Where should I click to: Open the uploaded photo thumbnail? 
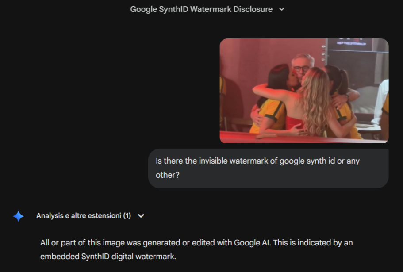304,91
